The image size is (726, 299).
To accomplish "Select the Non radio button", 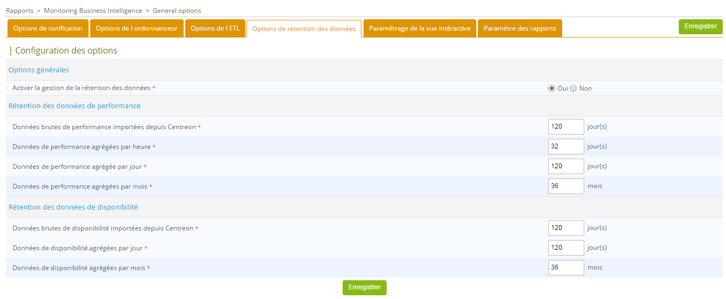I will tap(573, 88).
